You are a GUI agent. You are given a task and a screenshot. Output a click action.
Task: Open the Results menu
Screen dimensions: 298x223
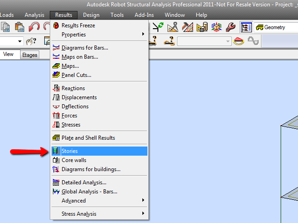tap(64, 15)
